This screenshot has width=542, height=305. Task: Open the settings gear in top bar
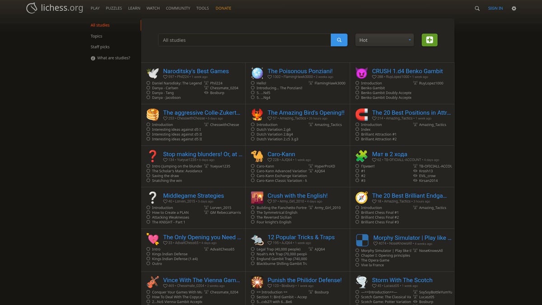click(514, 8)
